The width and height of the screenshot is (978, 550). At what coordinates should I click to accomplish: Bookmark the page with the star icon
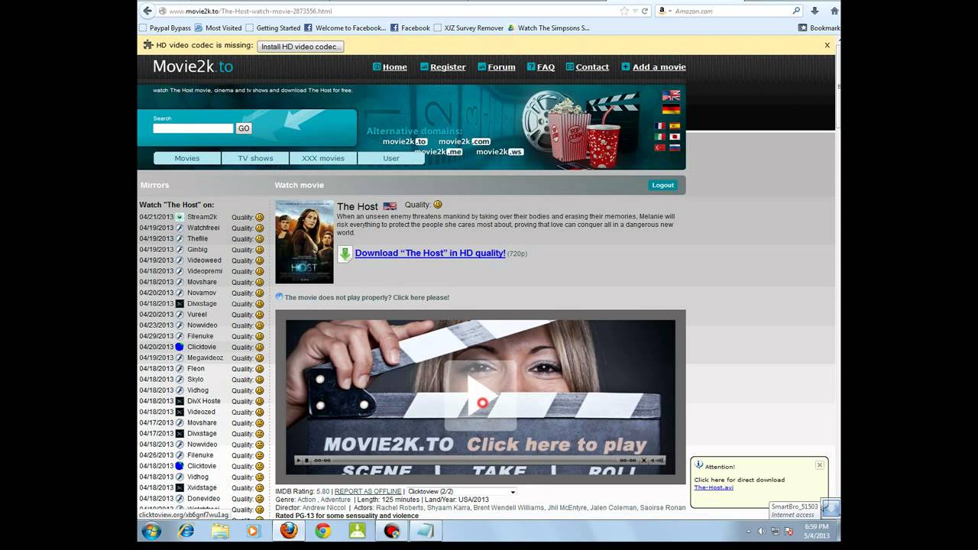tap(625, 11)
